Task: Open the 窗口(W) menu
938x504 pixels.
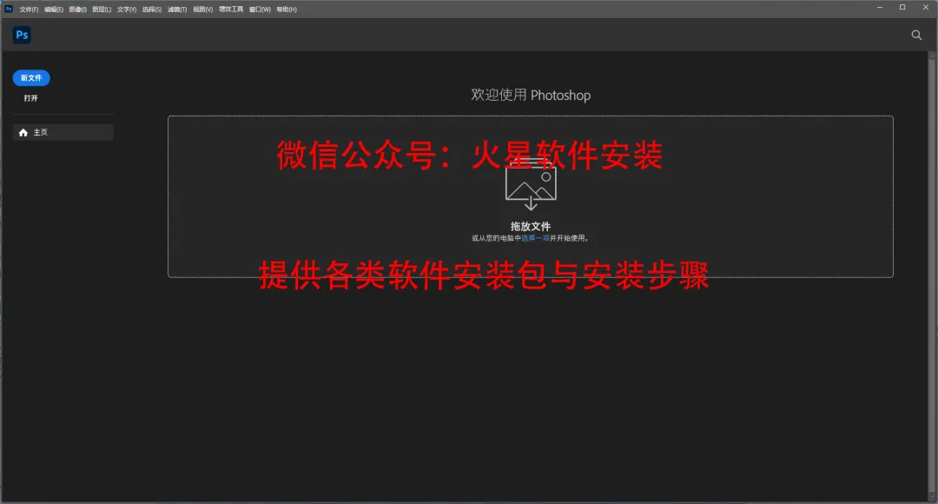Action: coord(260,10)
